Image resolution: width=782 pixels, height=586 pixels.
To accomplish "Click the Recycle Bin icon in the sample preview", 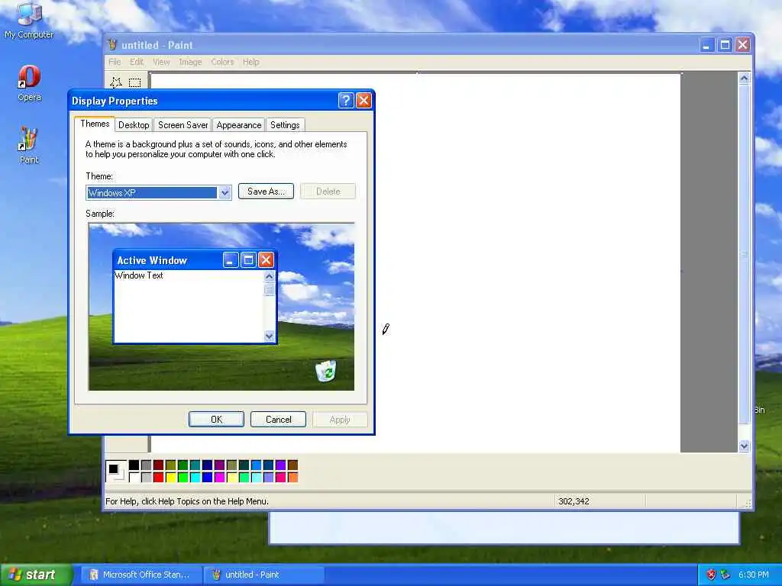I will tap(326, 371).
